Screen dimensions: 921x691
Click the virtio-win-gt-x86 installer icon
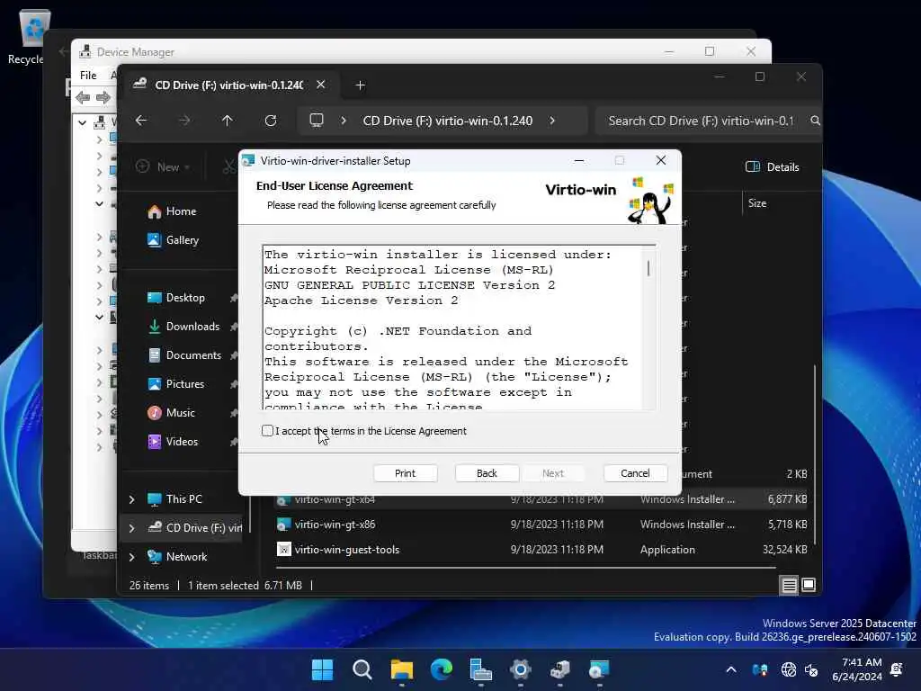pyautogui.click(x=284, y=525)
